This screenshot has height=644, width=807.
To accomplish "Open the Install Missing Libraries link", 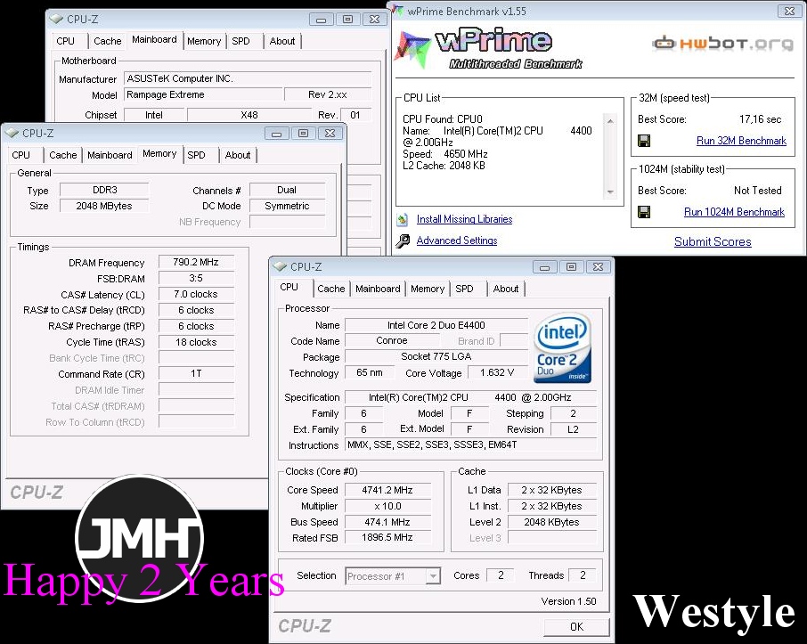I will pyautogui.click(x=464, y=219).
